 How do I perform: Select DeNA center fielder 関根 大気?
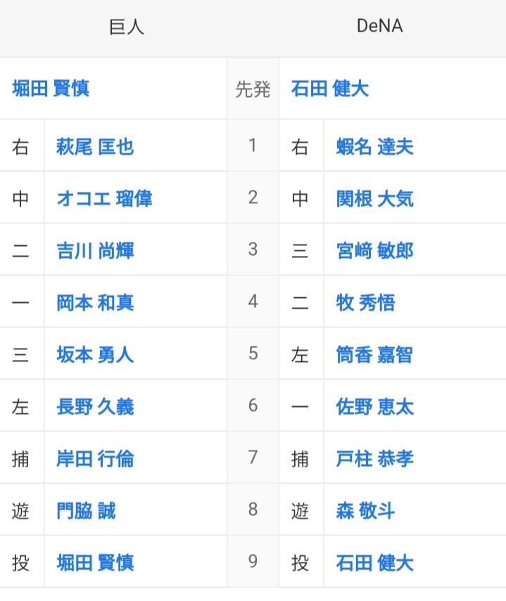coord(375,198)
